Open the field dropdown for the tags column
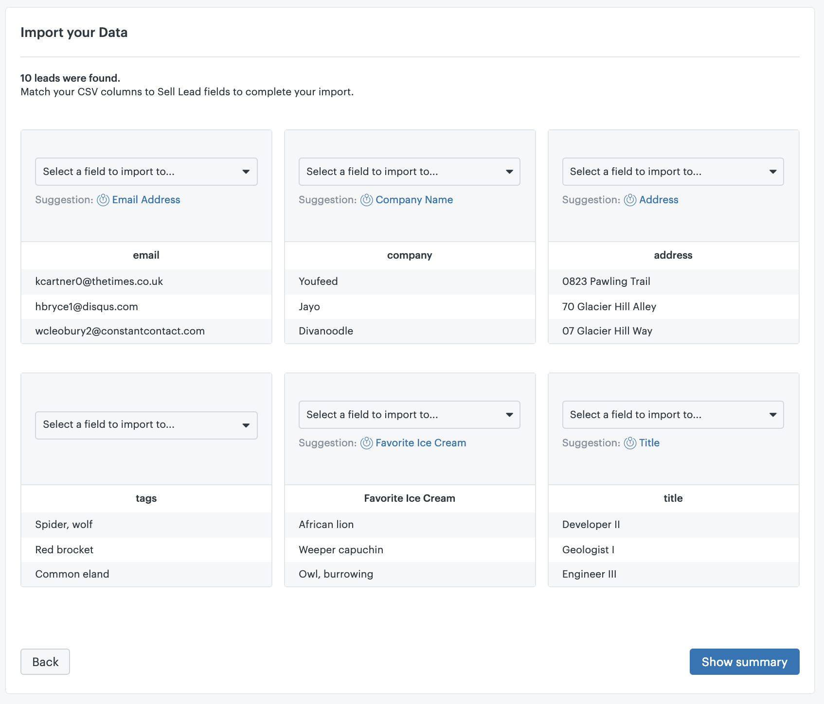 click(146, 425)
